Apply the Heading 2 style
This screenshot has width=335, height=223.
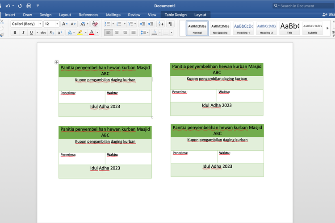point(266,28)
